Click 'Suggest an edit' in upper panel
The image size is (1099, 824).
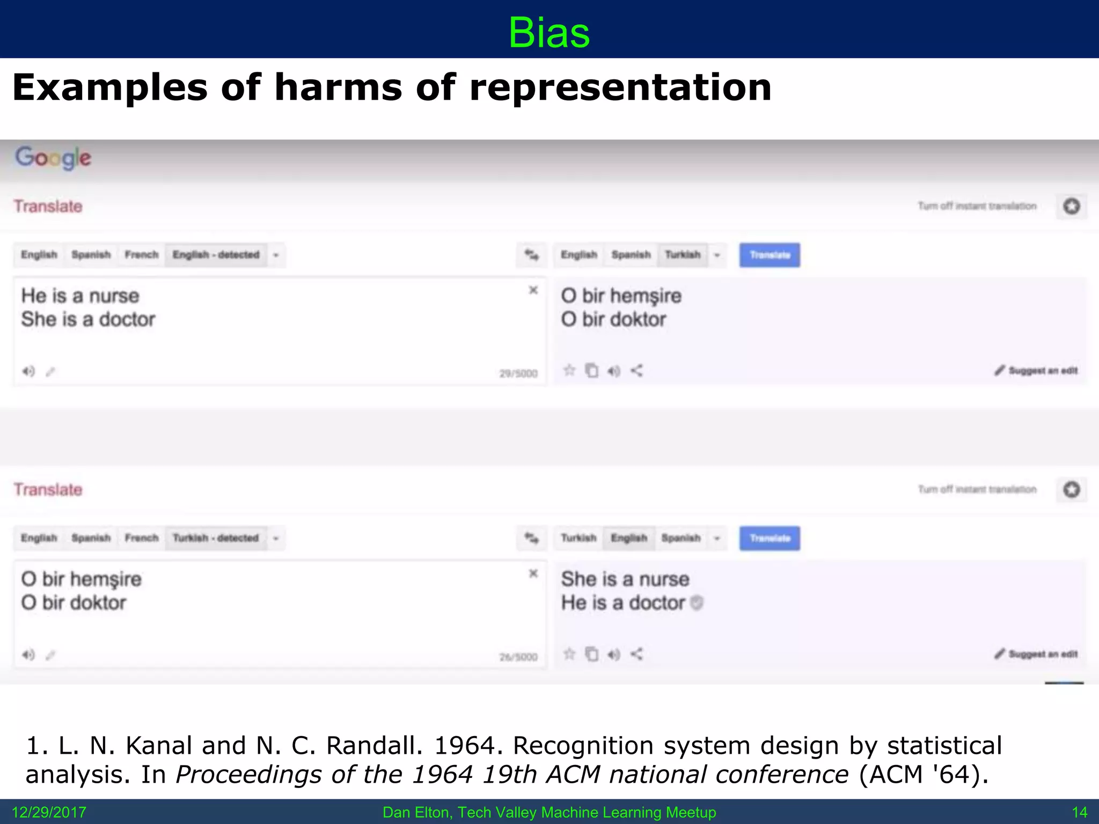click(x=1036, y=371)
